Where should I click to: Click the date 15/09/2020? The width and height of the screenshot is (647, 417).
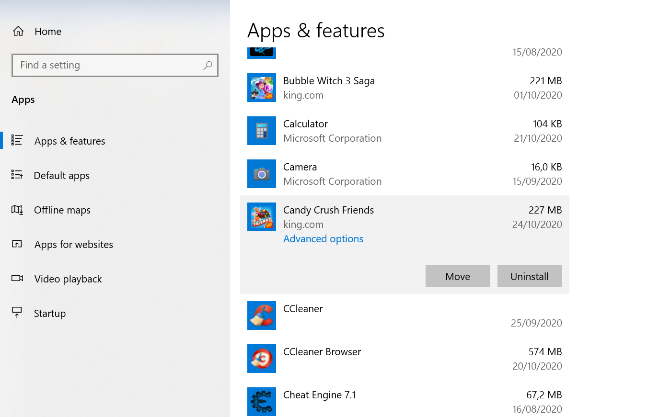coord(537,181)
